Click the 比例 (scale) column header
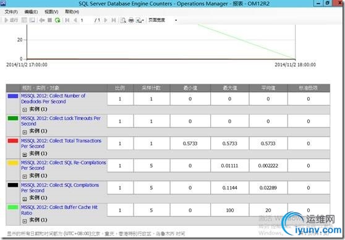345x240 pixels. [x=120, y=88]
